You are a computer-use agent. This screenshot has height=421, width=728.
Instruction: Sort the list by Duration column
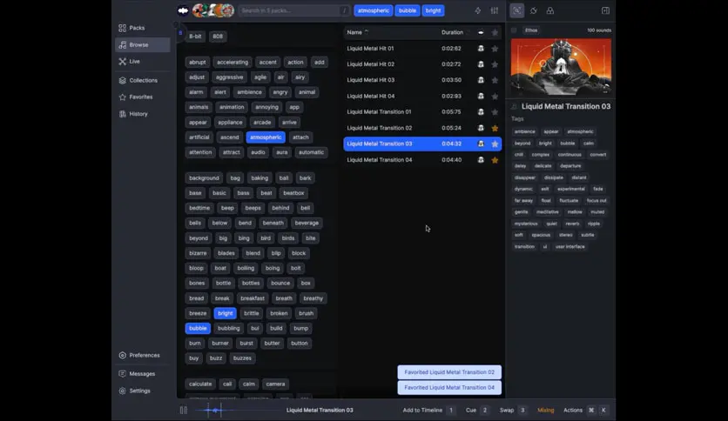point(452,32)
